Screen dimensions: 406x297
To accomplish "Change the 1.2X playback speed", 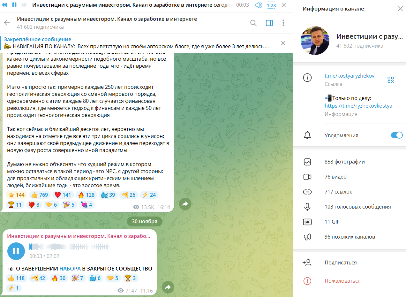I will point(271,5).
